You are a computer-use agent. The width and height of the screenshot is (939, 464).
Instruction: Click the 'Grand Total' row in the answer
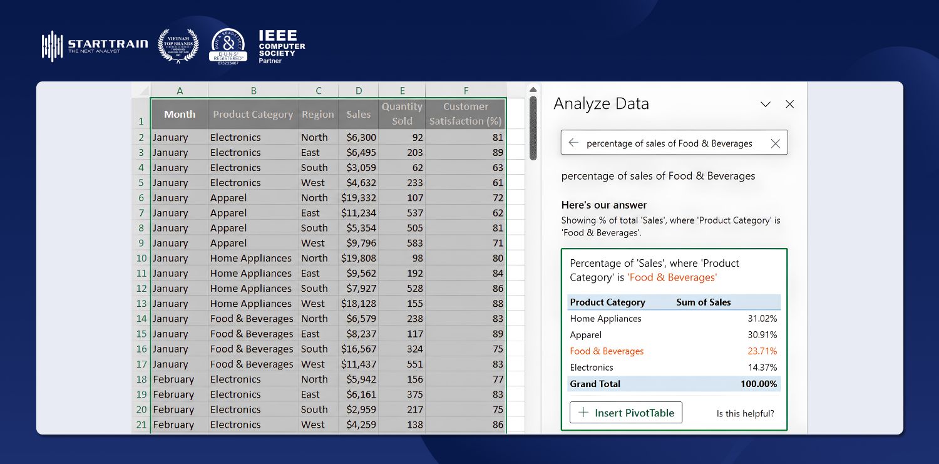pos(674,384)
